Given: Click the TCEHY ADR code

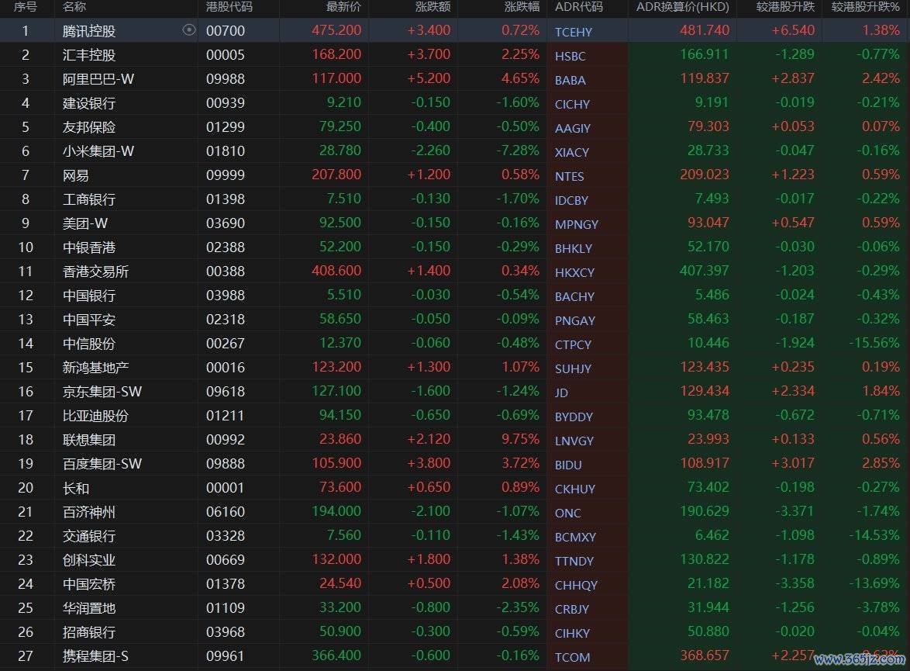Looking at the screenshot, I should point(574,32).
